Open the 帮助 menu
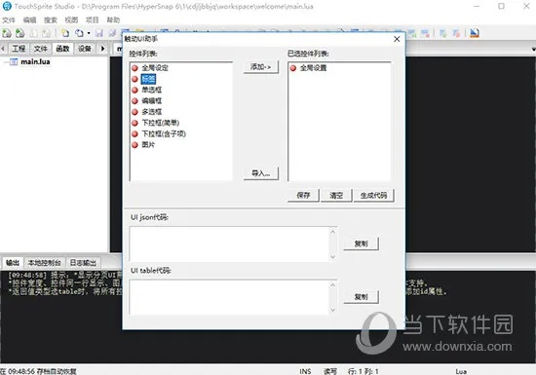 click(113, 20)
